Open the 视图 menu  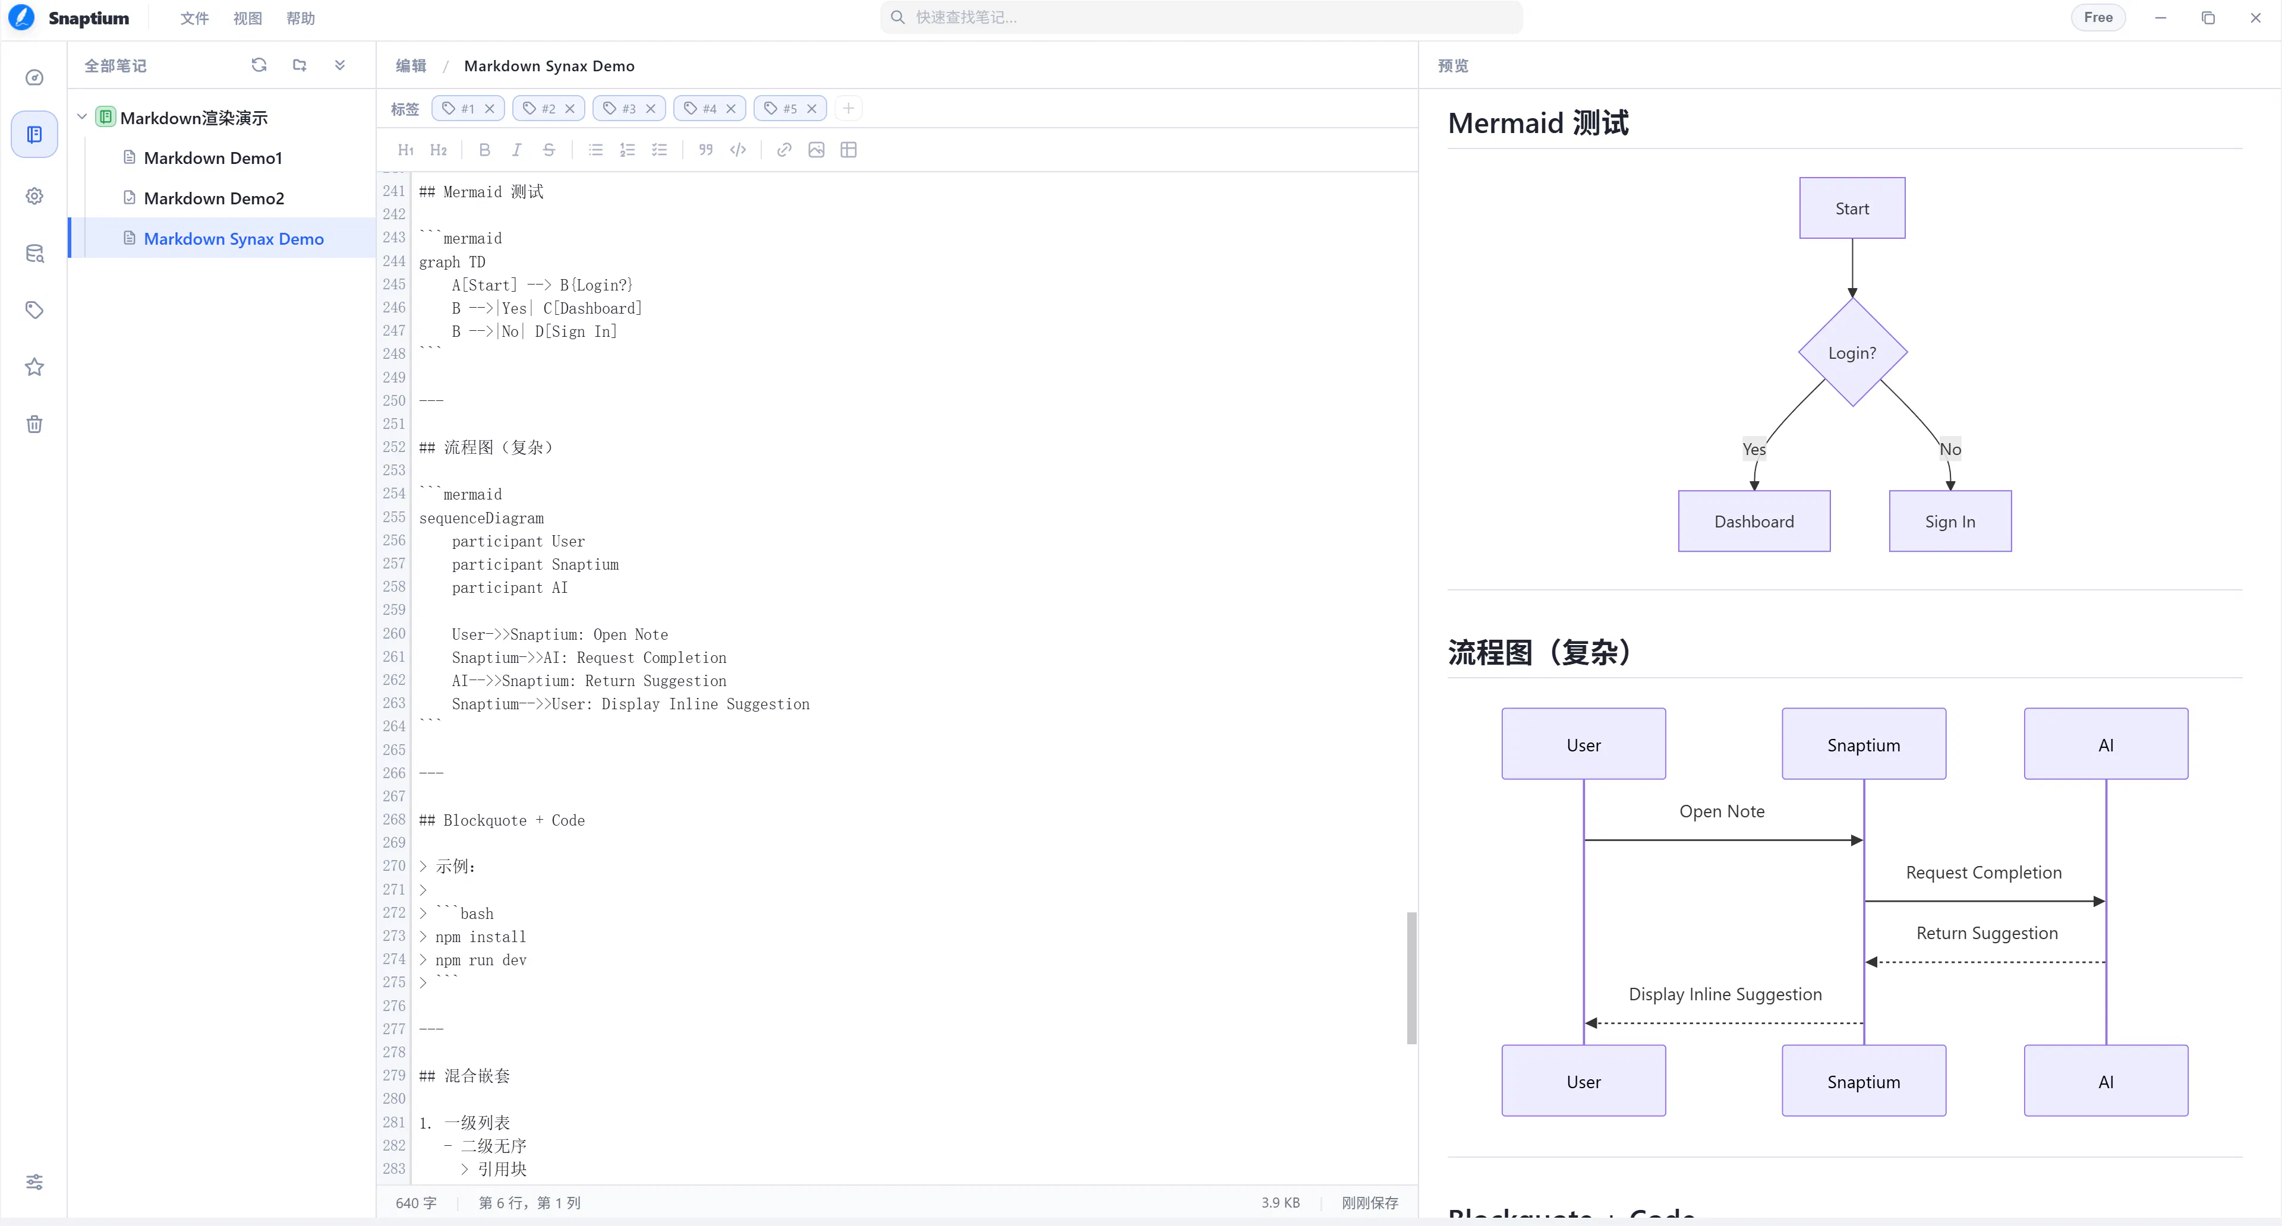point(247,18)
